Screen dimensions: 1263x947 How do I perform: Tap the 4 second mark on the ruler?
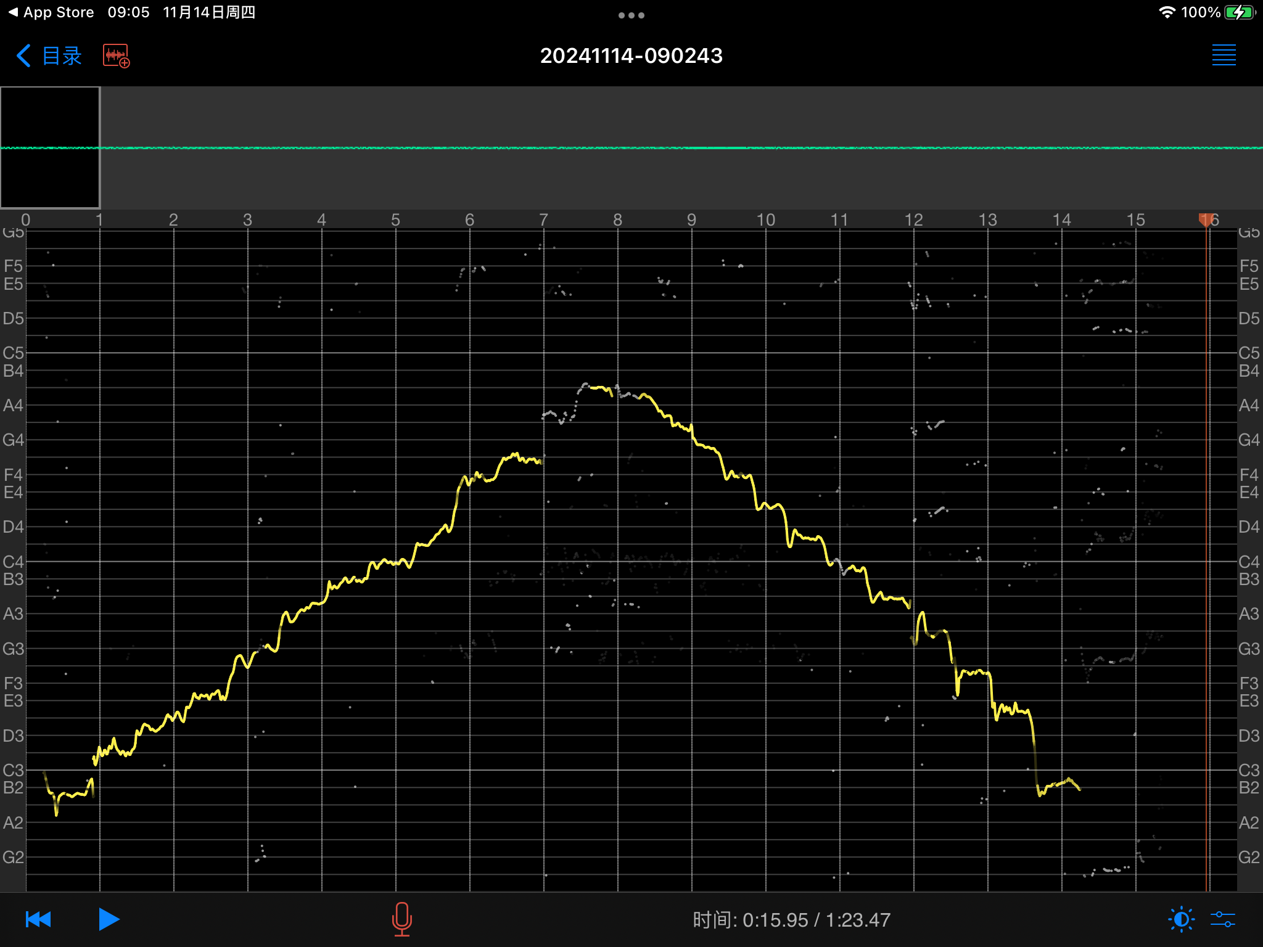(x=321, y=220)
